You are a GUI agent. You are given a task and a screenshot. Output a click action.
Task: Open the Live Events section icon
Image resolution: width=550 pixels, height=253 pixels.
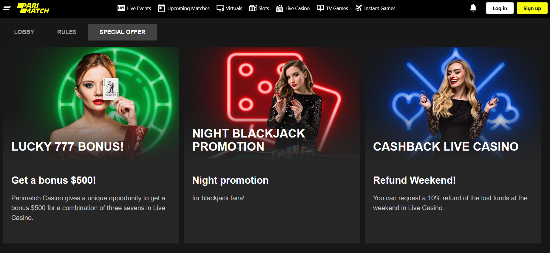pos(121,8)
